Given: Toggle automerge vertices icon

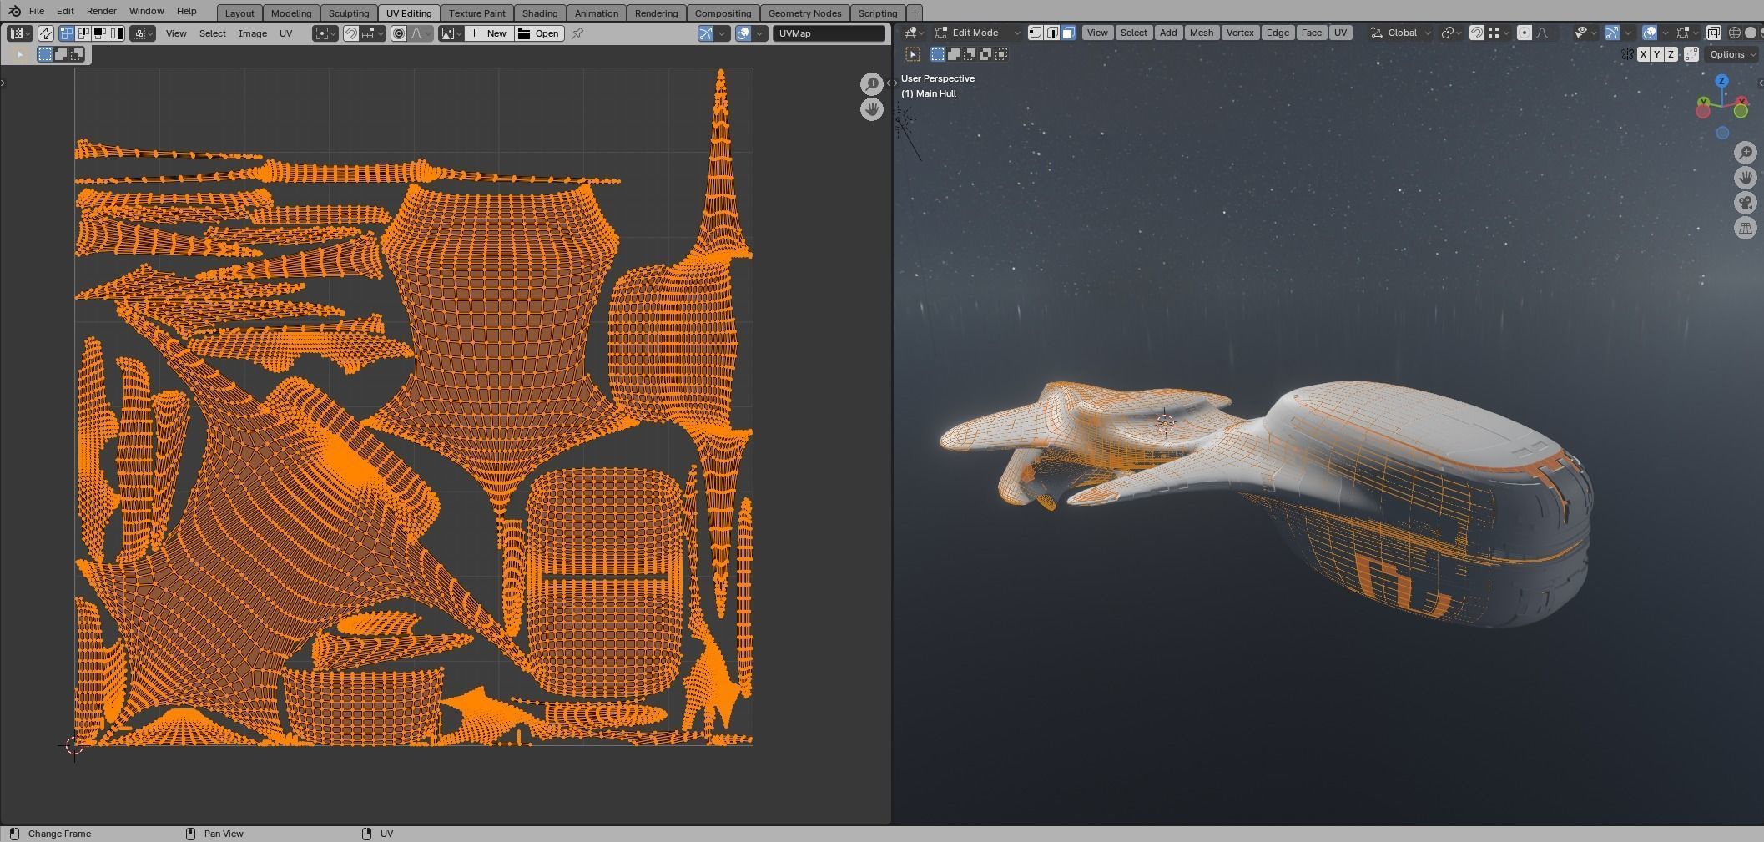Looking at the screenshot, I should 1691,54.
